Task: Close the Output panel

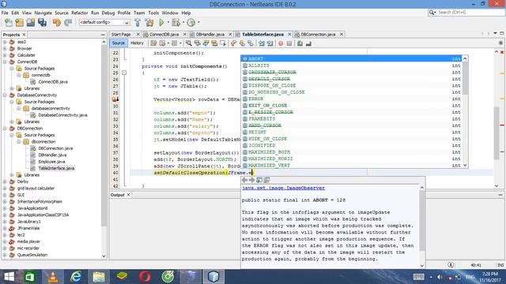Action: [128, 195]
